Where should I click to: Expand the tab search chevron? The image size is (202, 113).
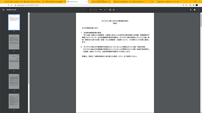coord(186,2)
